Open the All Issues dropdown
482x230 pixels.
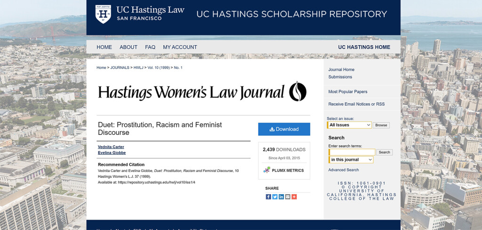[x=349, y=125]
